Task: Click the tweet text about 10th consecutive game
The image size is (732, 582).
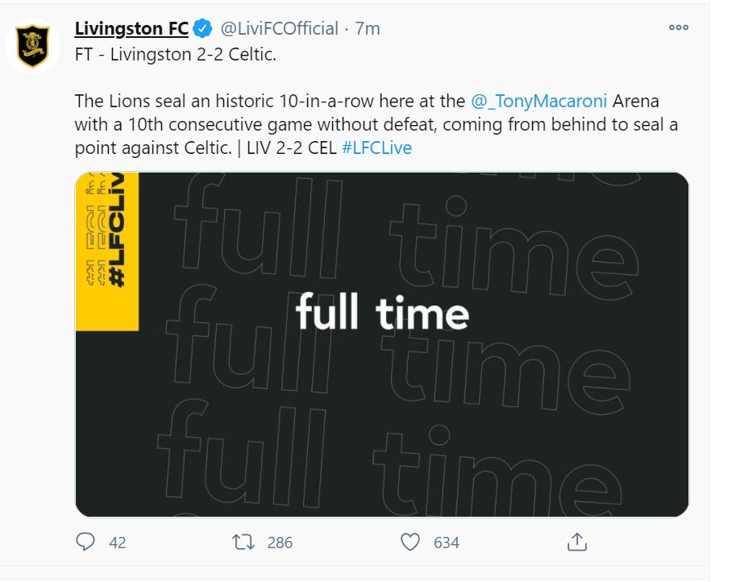Action: tap(376, 125)
